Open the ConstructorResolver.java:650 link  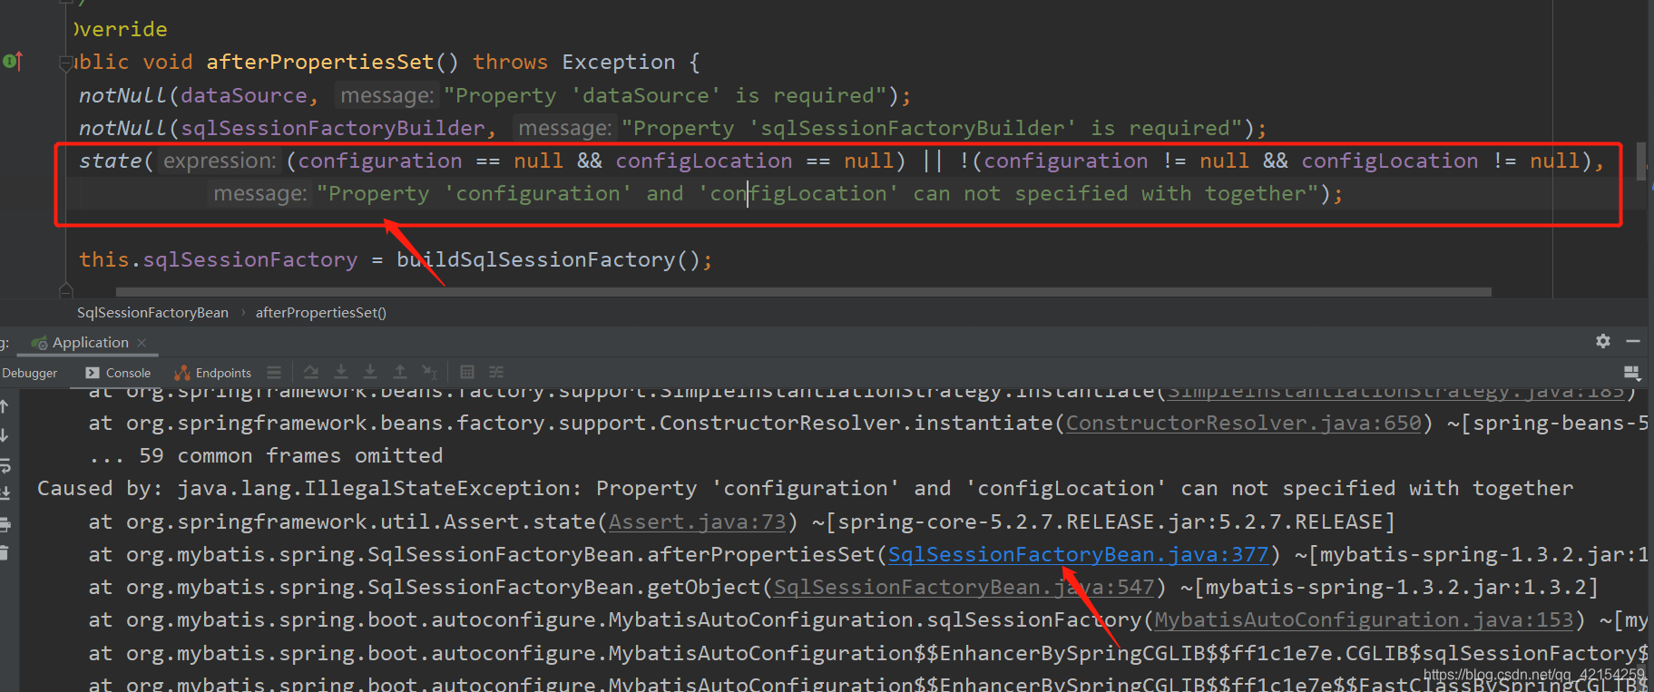click(1244, 423)
